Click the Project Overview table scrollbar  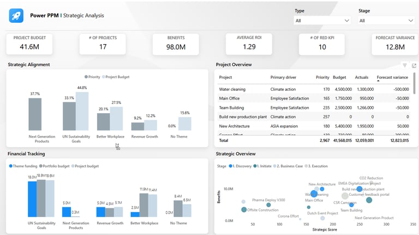point(415,83)
